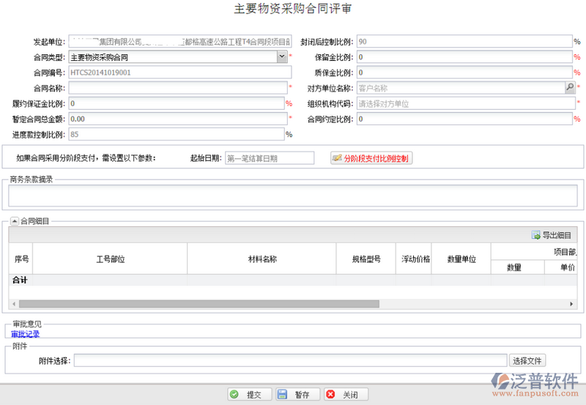
Task: Click the 商务条款摘录 text area
Action: pos(293,196)
